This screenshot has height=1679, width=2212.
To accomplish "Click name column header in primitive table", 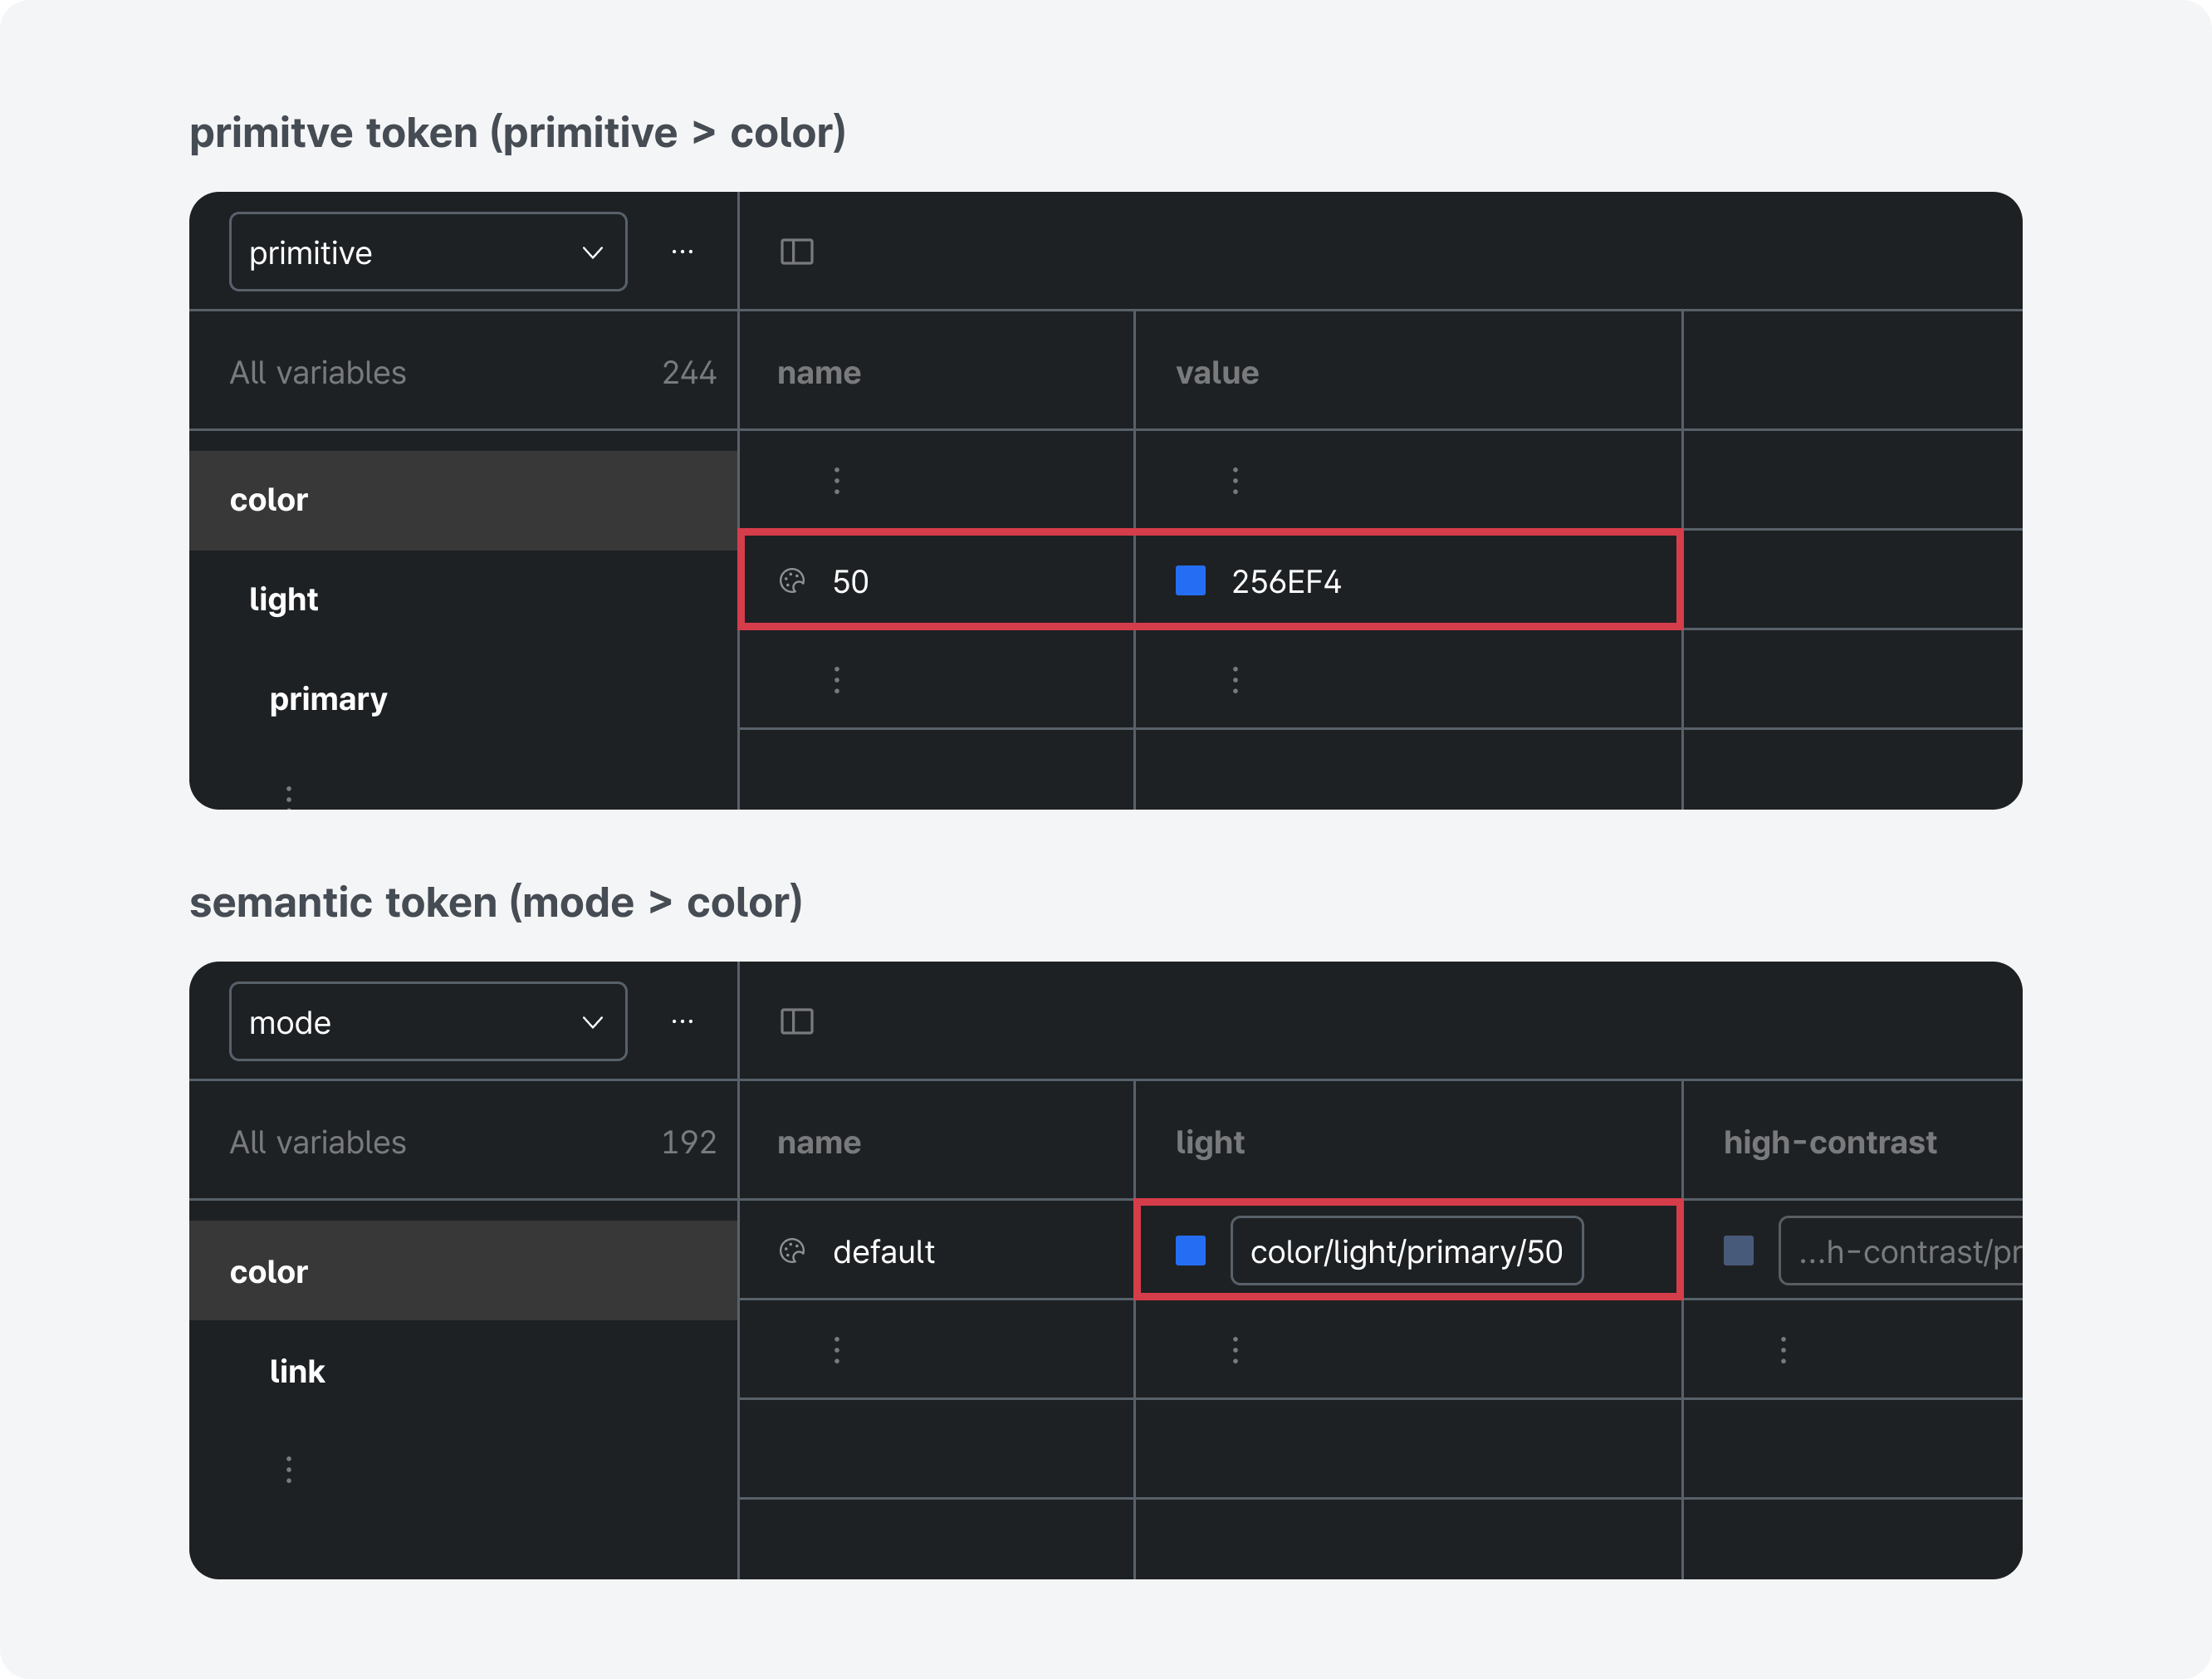I will click(819, 373).
